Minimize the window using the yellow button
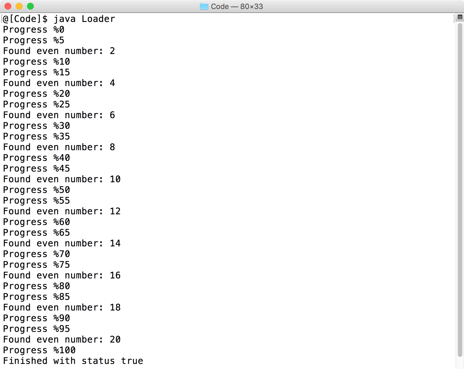 (19, 6)
